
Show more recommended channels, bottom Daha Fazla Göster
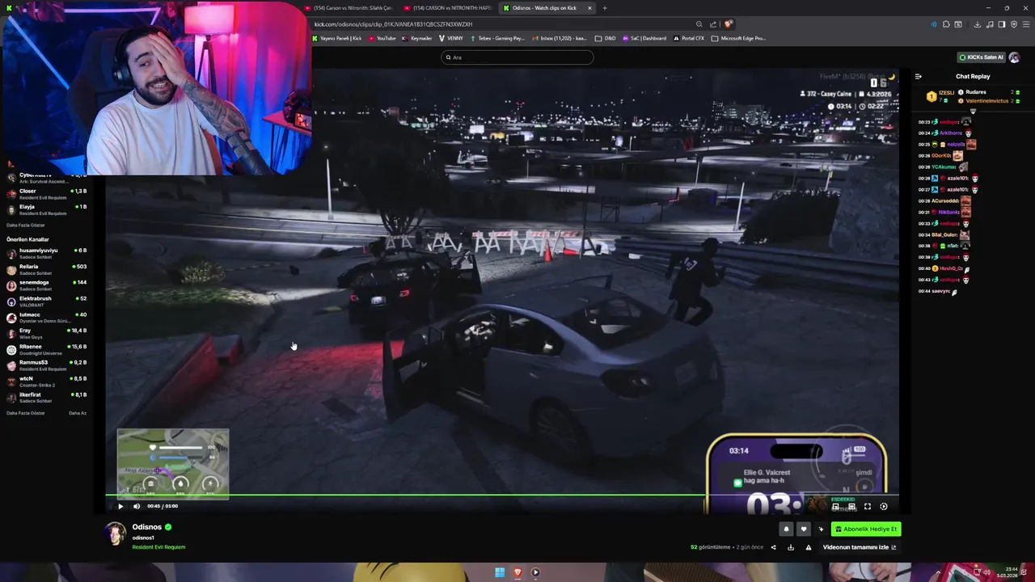(25, 413)
